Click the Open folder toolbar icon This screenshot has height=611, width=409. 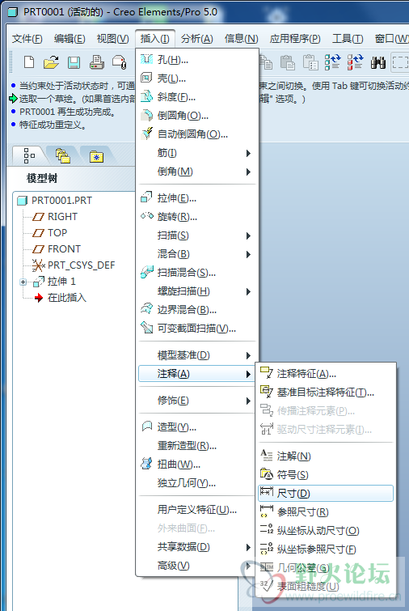point(52,62)
